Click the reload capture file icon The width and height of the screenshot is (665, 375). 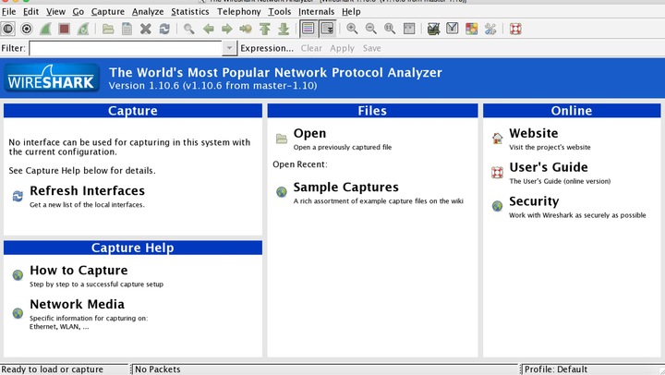point(164,29)
